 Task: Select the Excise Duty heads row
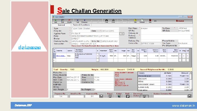coord(164,87)
